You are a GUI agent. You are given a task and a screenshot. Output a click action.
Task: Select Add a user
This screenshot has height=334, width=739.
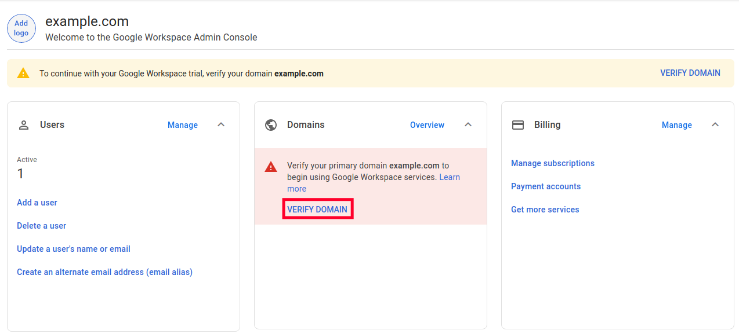click(37, 203)
